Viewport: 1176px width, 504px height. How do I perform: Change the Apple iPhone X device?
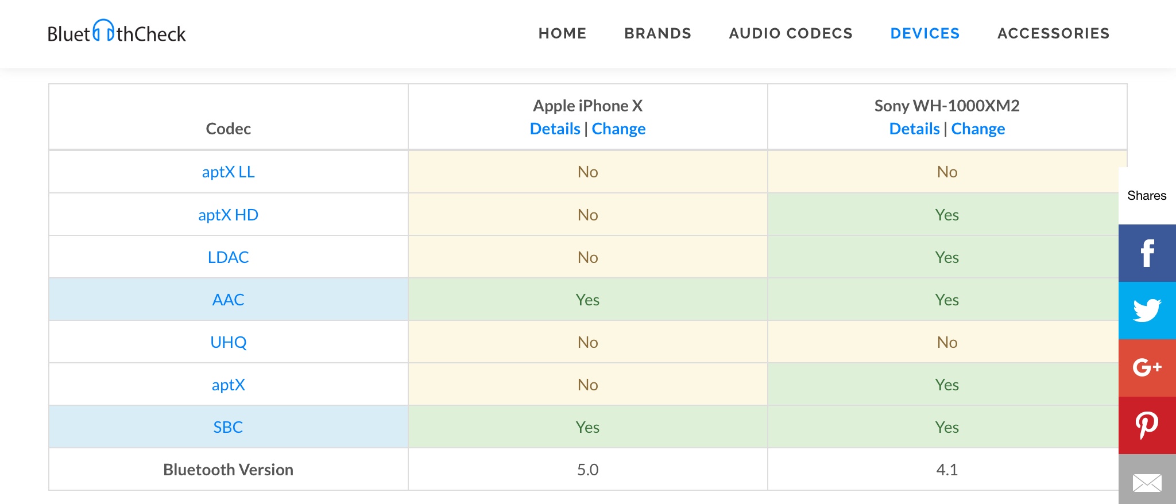[x=618, y=129]
